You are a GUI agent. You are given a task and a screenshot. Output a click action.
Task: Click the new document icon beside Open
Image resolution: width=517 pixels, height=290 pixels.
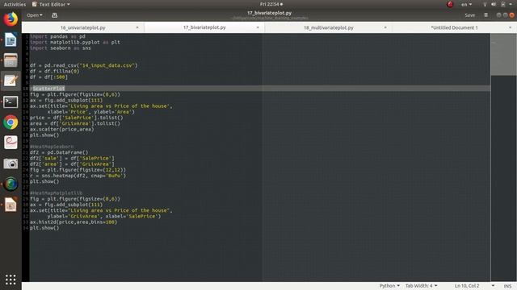click(x=54, y=15)
